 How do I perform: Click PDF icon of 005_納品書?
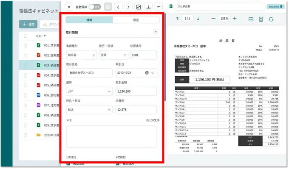click(x=39, y=85)
